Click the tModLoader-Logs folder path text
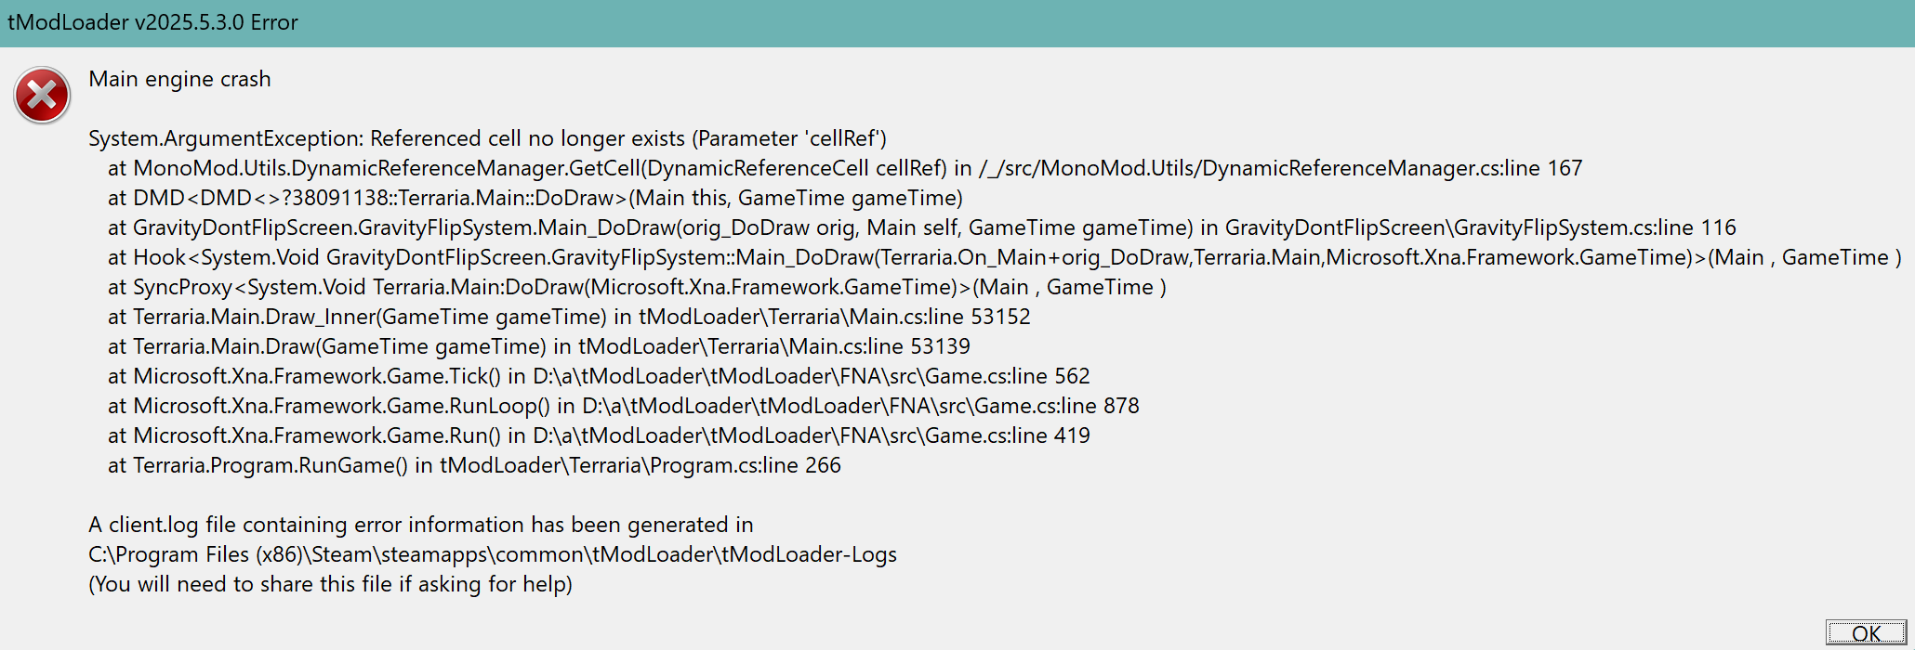Image resolution: width=1915 pixels, height=650 pixels. 493,554
